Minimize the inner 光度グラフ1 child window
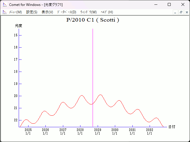This screenshot has height=142, width=190. click(x=175, y=12)
